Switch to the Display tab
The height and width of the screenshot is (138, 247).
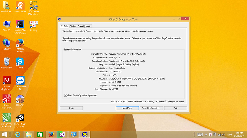[x=73, y=26]
